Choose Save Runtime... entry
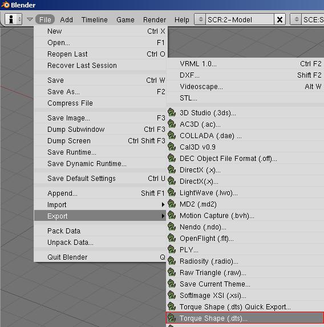The image size is (324, 327). (x=100, y=152)
